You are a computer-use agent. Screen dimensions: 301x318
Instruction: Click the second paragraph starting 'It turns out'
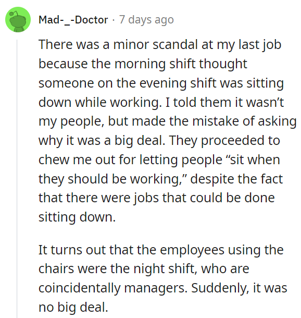point(162,278)
